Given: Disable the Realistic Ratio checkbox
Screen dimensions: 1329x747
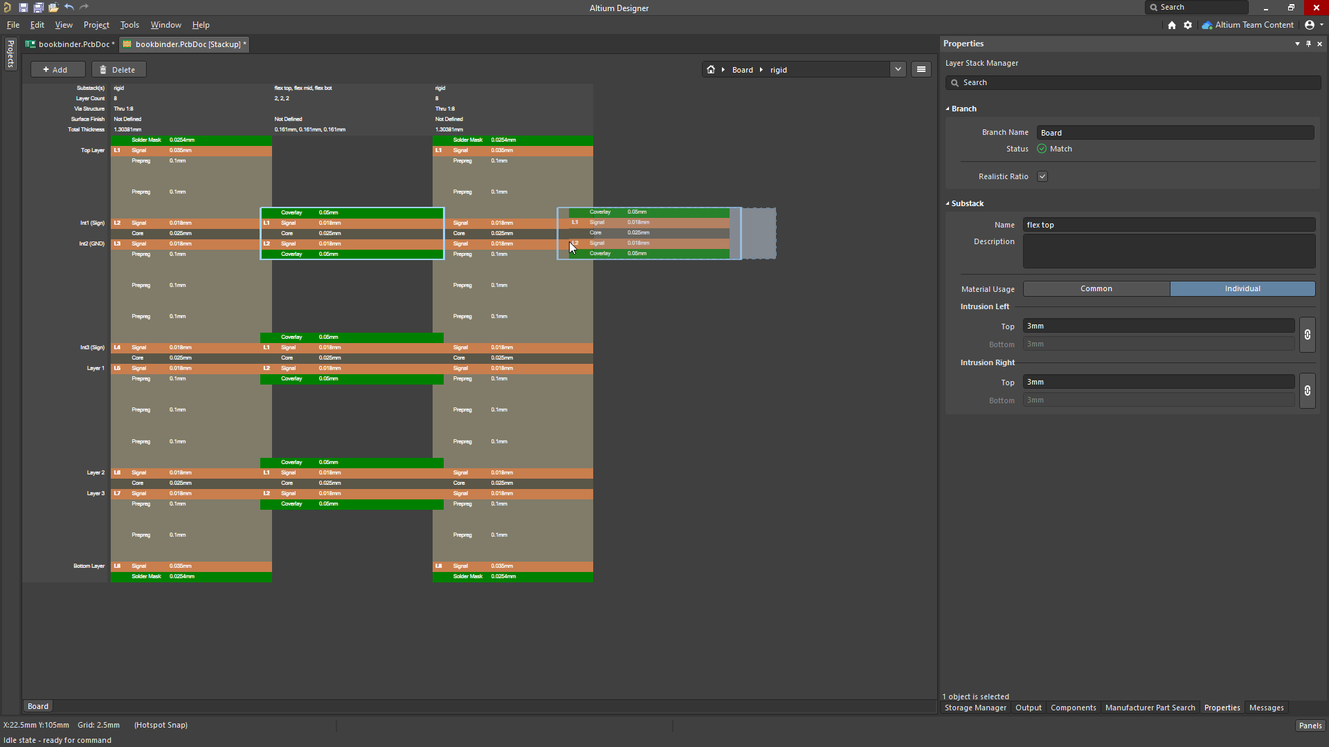Looking at the screenshot, I should [1041, 176].
